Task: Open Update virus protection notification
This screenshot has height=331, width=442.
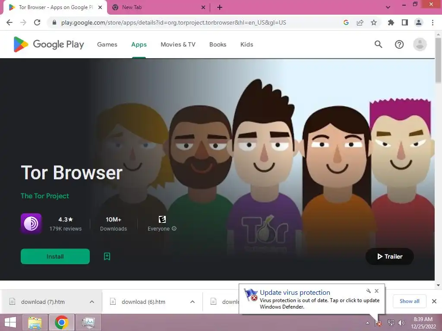Action: pos(312,299)
